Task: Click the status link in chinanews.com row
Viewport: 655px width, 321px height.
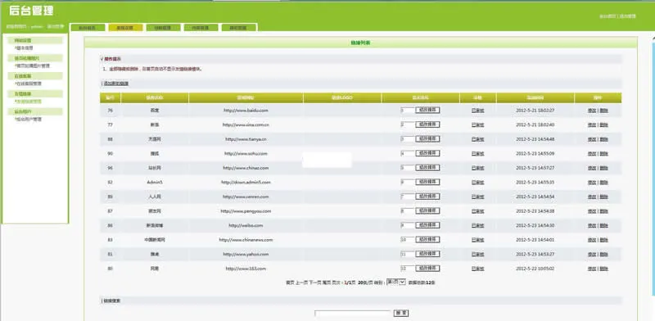Action: click(477, 240)
